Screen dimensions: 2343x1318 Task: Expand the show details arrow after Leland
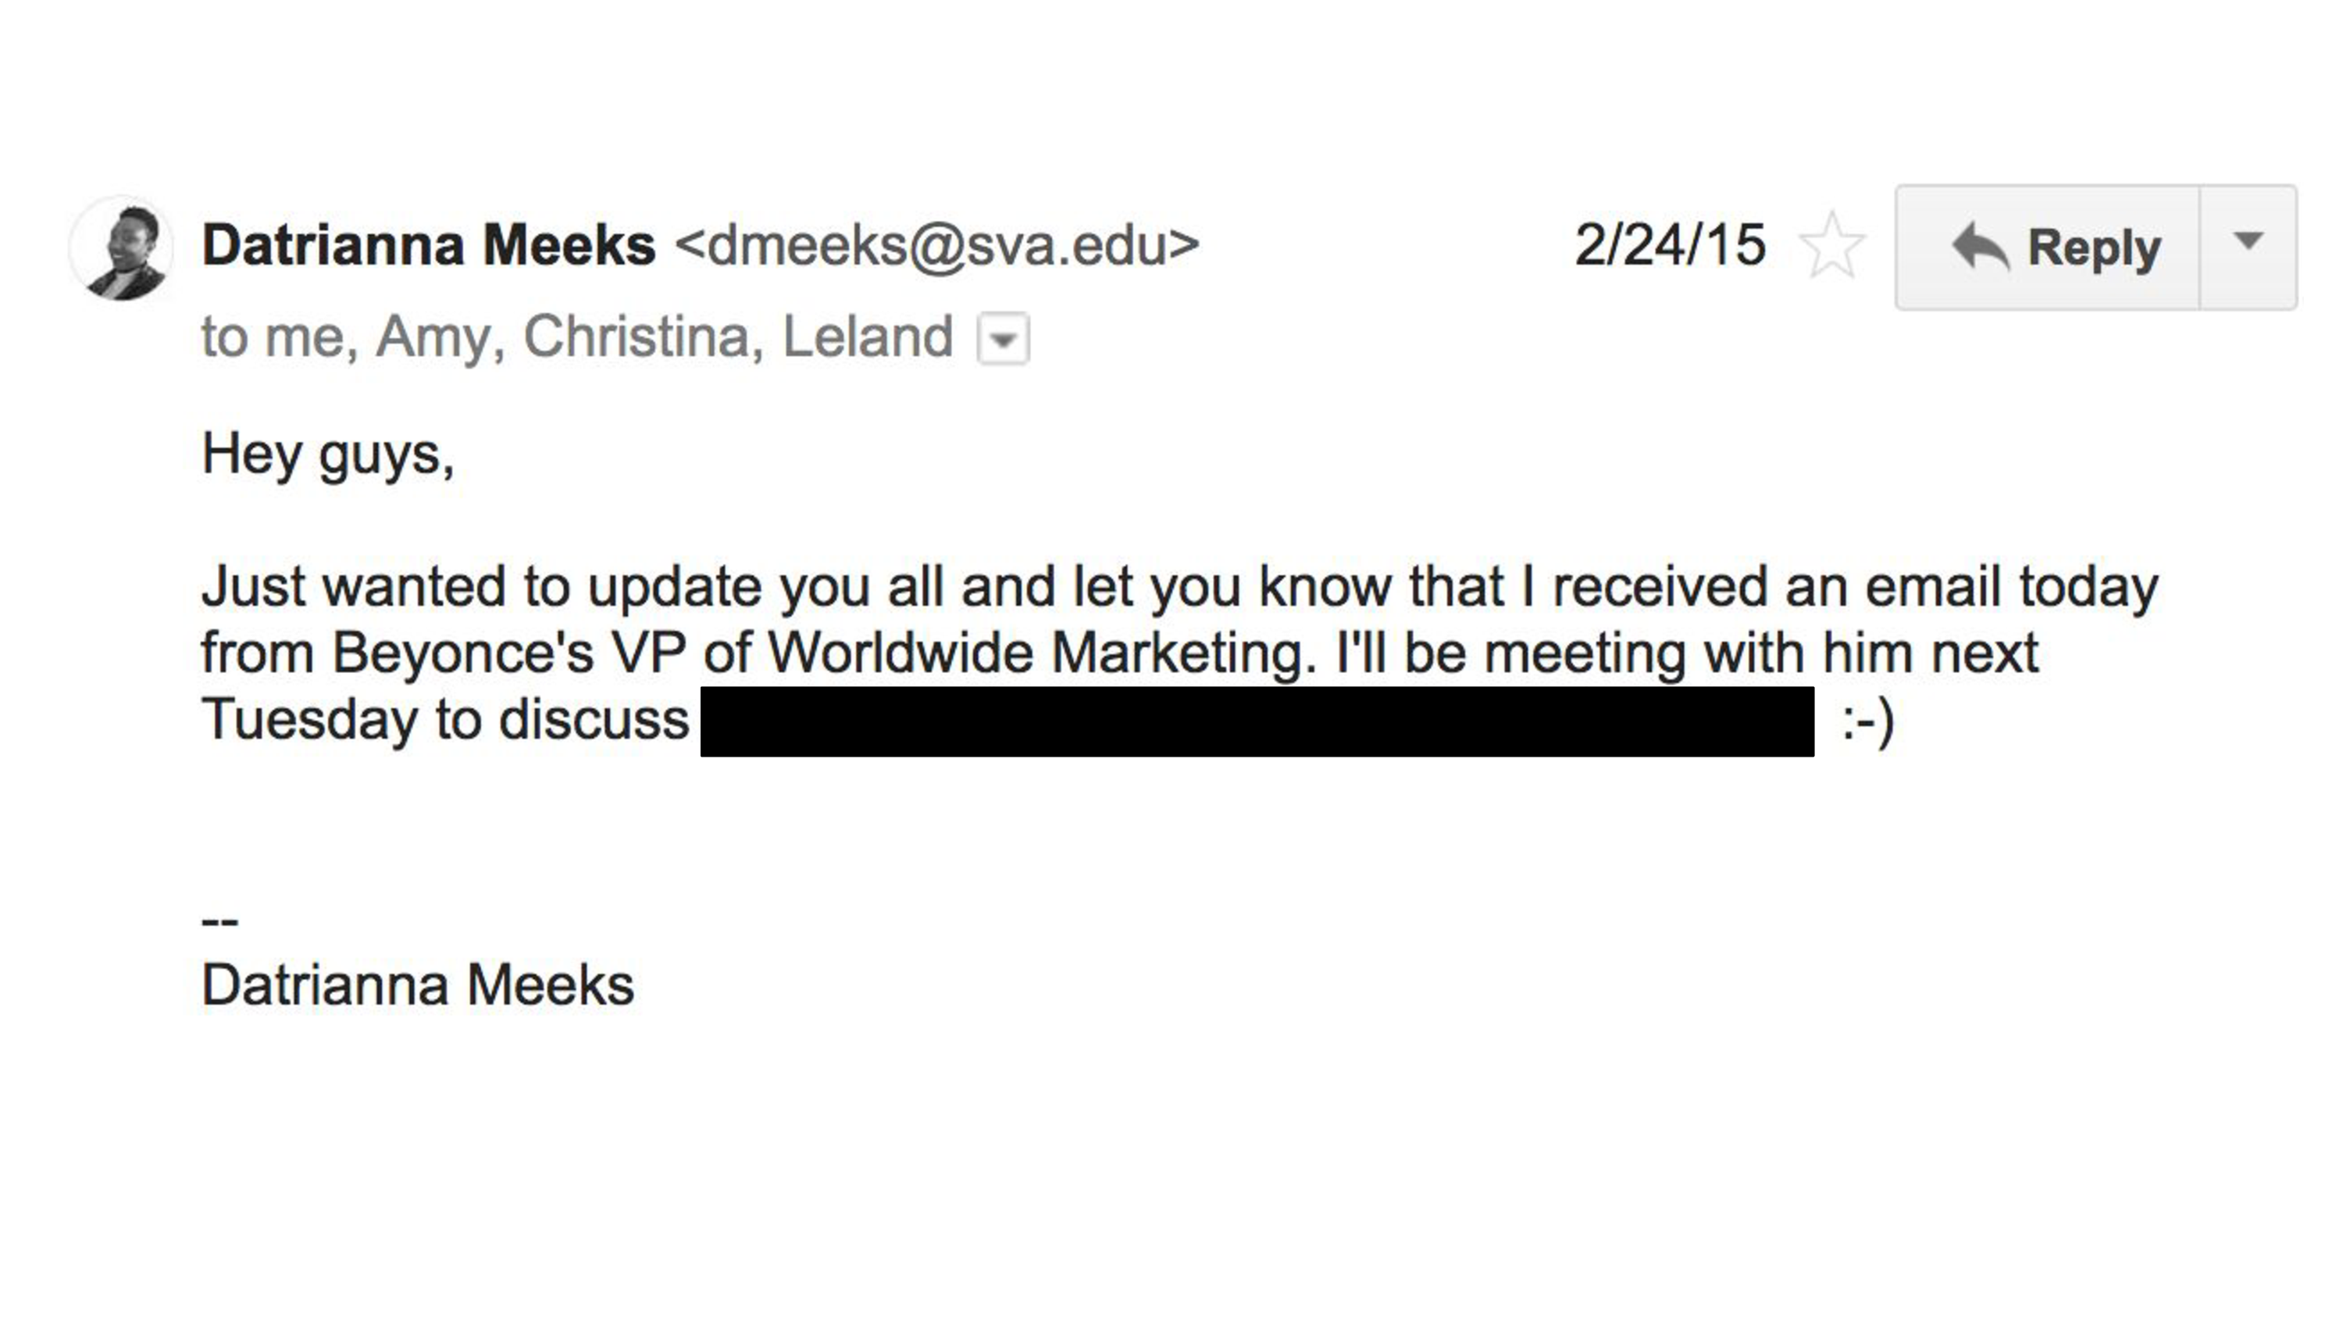pyautogui.click(x=1004, y=340)
